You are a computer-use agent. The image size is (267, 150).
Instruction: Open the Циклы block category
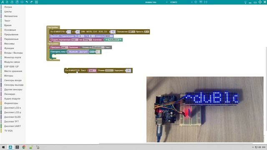8,12
